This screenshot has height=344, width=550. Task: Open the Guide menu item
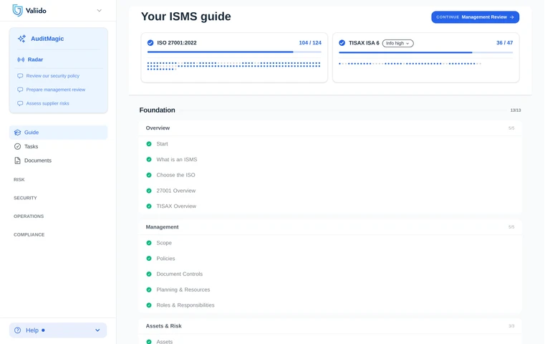58,133
